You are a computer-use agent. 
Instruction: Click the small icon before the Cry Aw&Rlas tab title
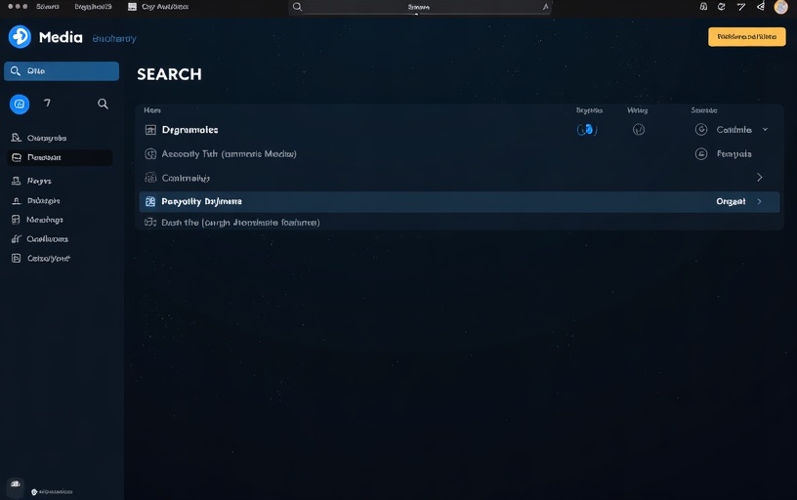pos(132,7)
